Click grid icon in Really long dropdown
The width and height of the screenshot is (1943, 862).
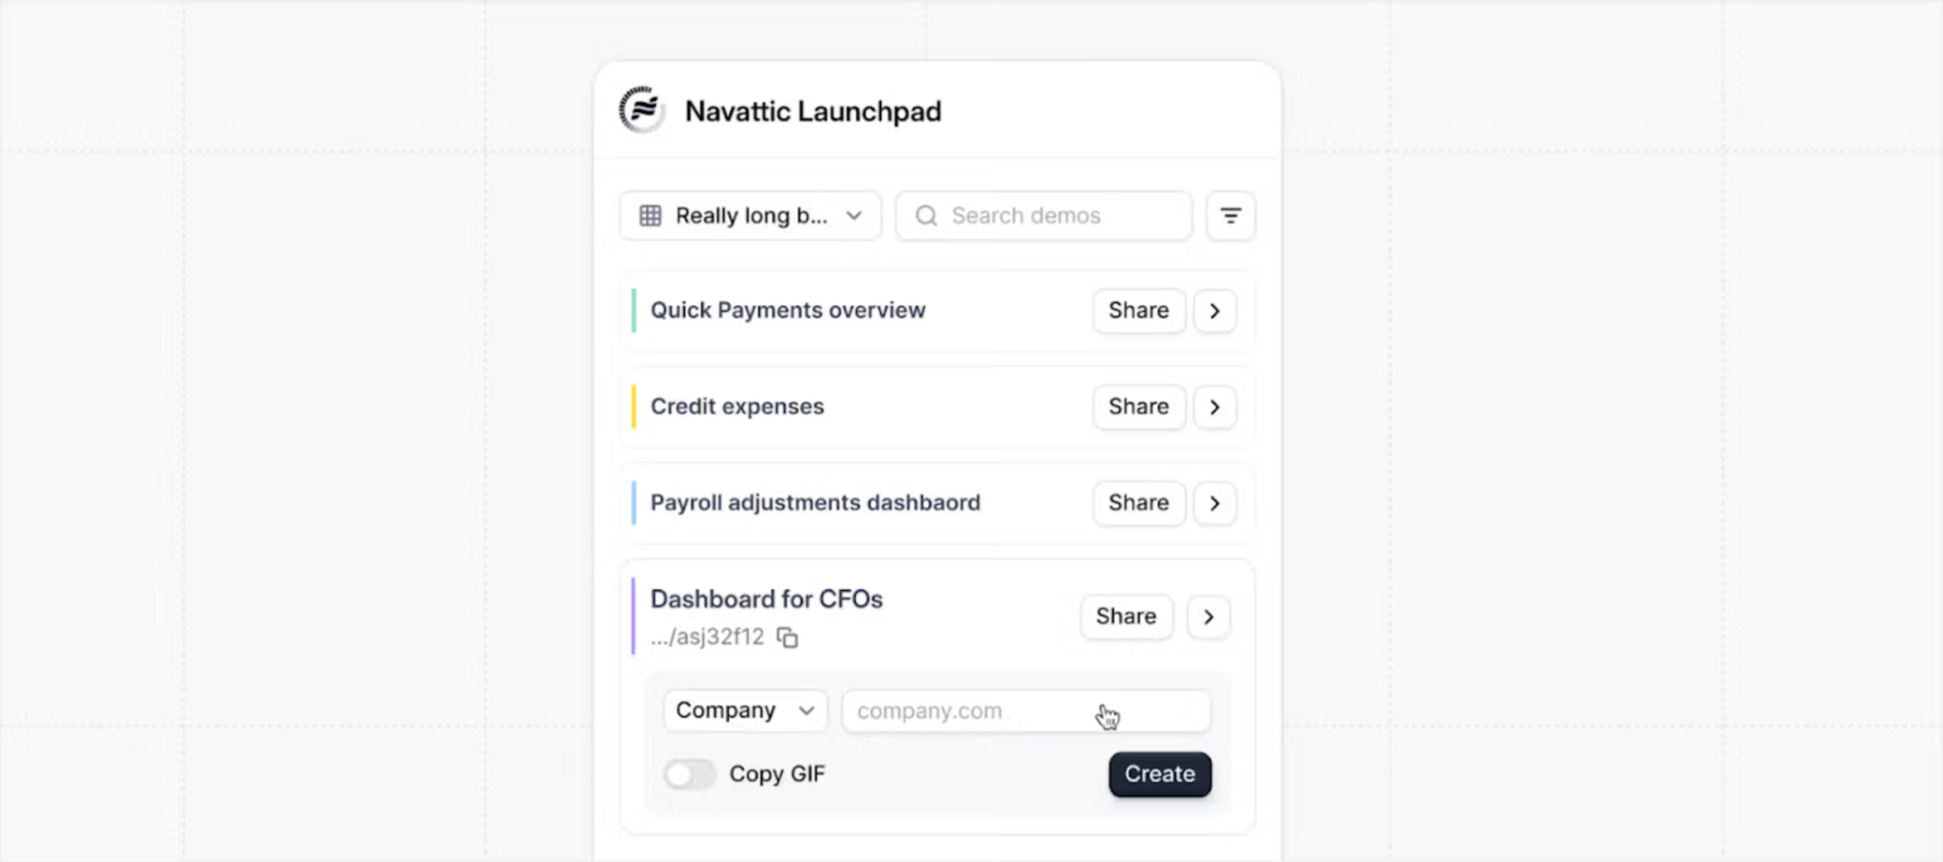(x=650, y=216)
